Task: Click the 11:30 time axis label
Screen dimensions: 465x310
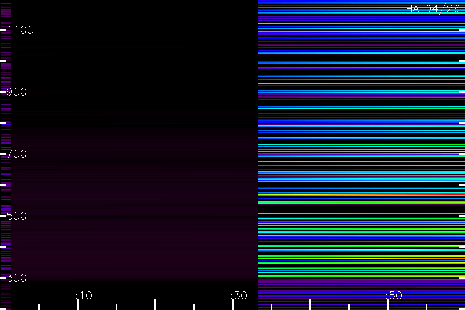Action: tap(232, 296)
